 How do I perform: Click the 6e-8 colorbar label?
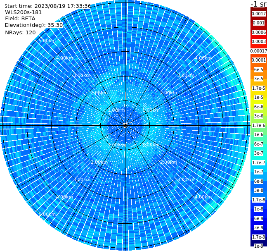[259, 181]
